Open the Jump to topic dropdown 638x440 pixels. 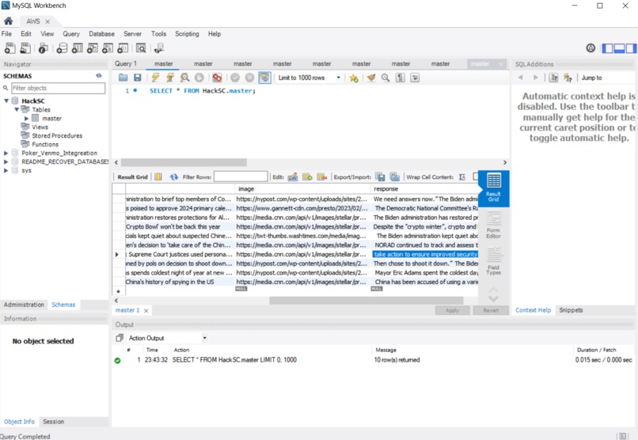click(606, 78)
